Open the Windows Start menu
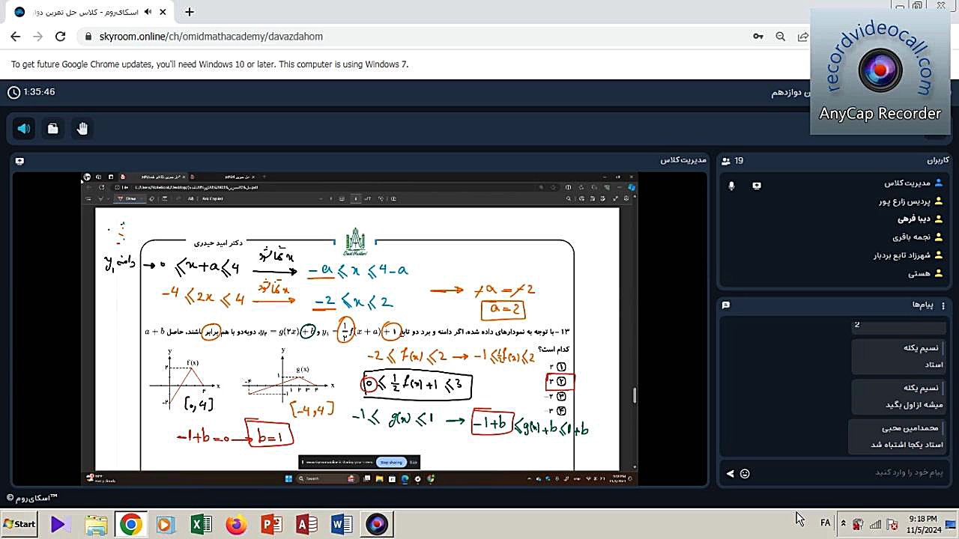959x539 pixels. [x=19, y=524]
